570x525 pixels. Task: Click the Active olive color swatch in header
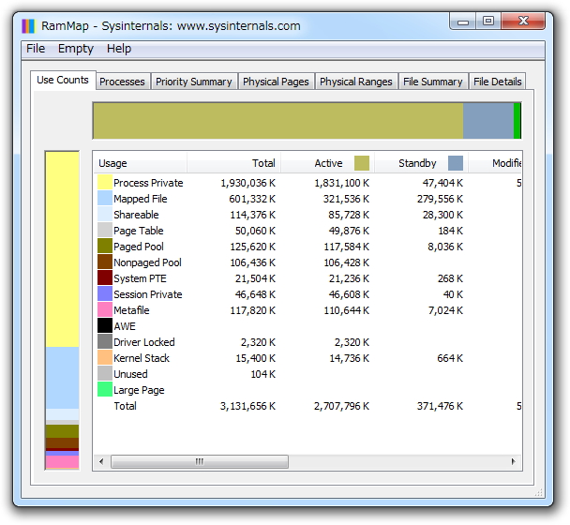click(x=362, y=163)
